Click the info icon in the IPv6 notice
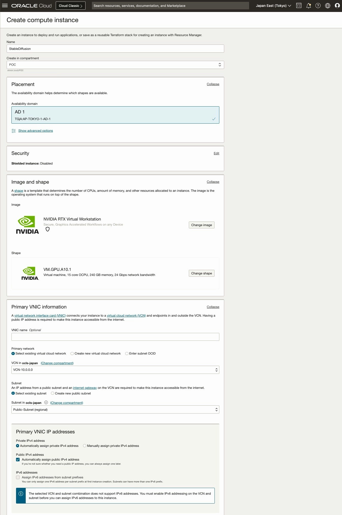342x515 pixels. (21, 494)
